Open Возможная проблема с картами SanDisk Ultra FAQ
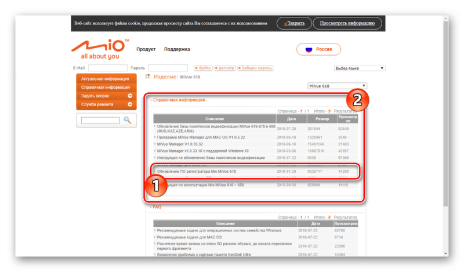 [x=204, y=255]
